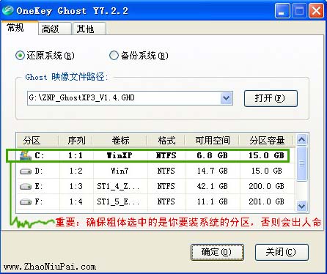Click the 11.1 GB free space cell
The width and height of the screenshot is (327, 274).
click(x=213, y=201)
